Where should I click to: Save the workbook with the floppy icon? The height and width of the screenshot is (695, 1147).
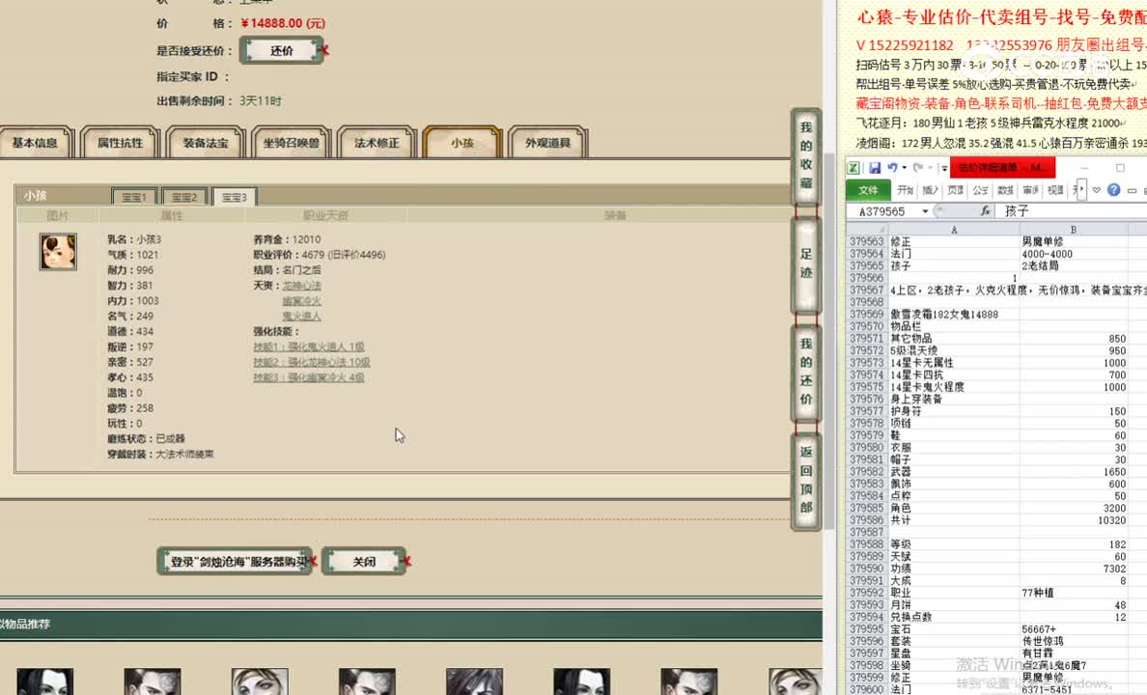click(x=874, y=168)
